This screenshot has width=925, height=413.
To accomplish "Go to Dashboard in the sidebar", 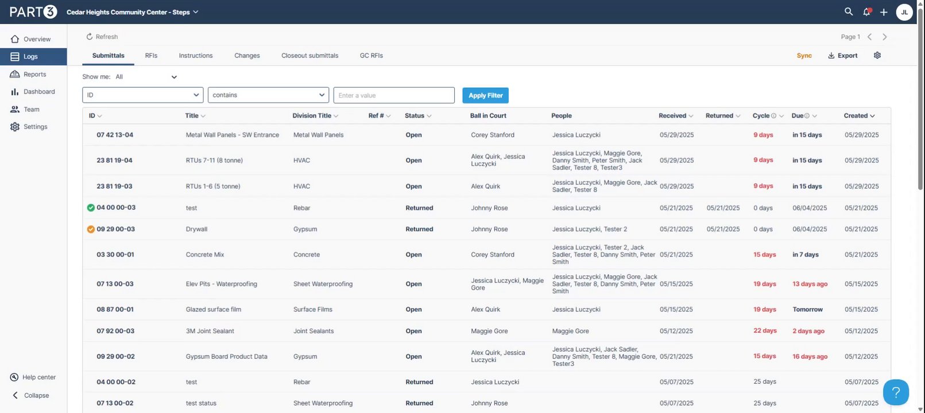I will pos(33,92).
